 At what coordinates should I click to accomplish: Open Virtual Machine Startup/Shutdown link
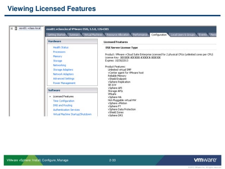(x=72, y=114)
